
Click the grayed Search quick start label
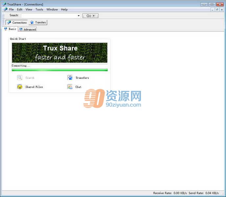point(30,78)
